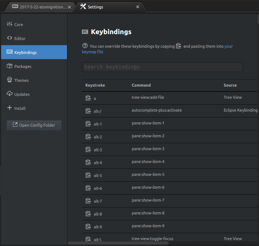Screen dimensions: 259x246
Task: Click the Editor code brackets icon
Action: (x=10, y=38)
